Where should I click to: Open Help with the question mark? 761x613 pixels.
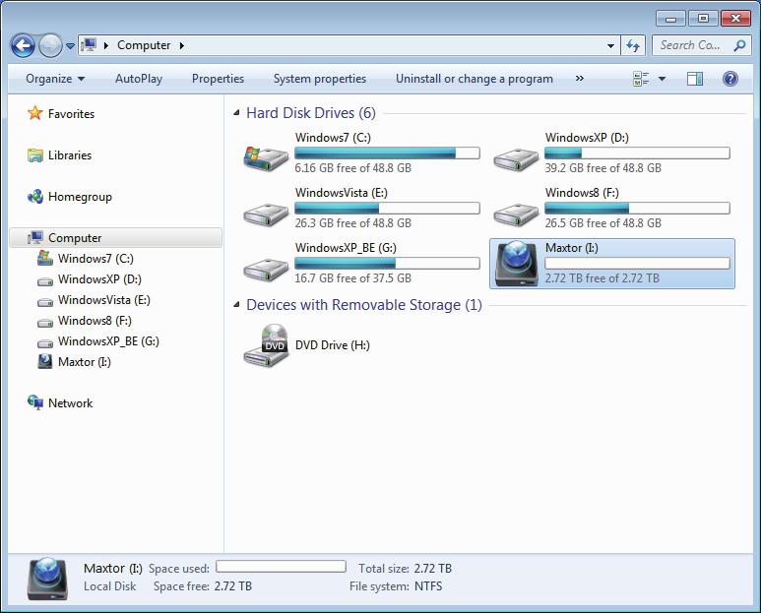[729, 79]
